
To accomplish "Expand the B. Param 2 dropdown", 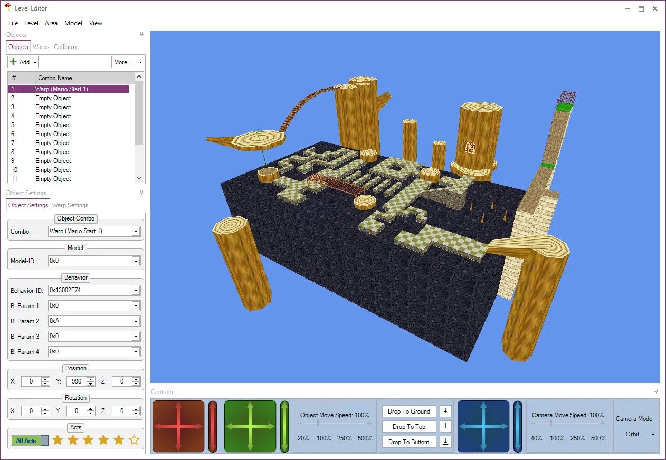I will [x=136, y=321].
